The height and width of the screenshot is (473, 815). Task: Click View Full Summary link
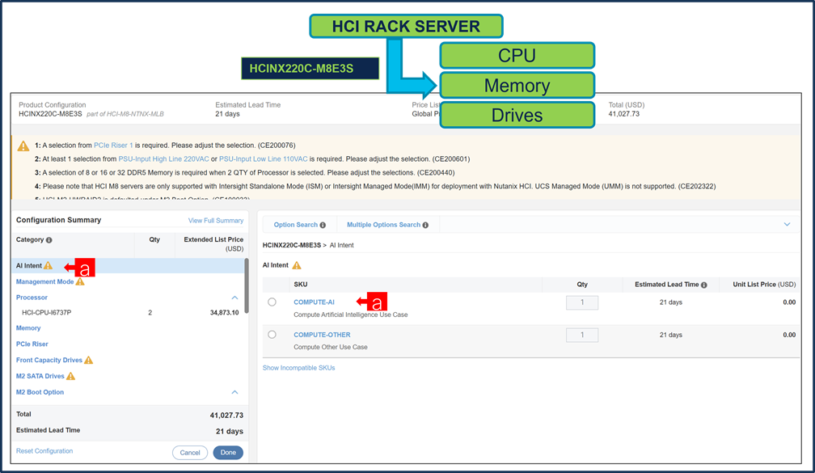click(x=216, y=221)
